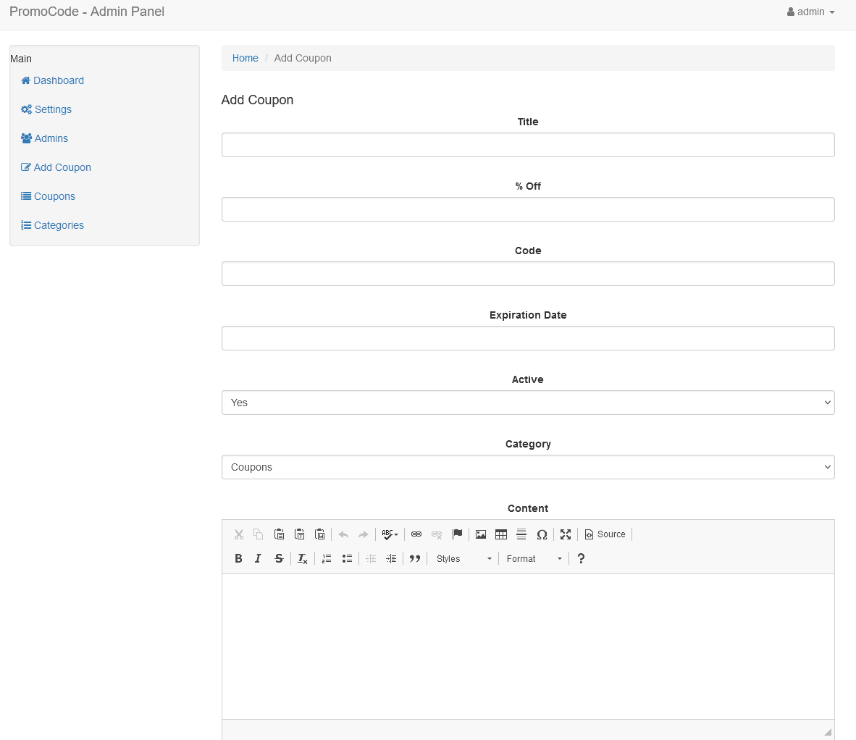Go to Coupons in the sidebar
The width and height of the screenshot is (856, 740).
tap(54, 196)
